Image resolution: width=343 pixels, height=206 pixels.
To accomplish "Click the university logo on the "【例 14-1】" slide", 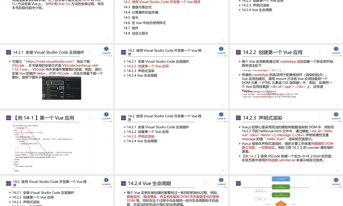I will click(107, 115).
